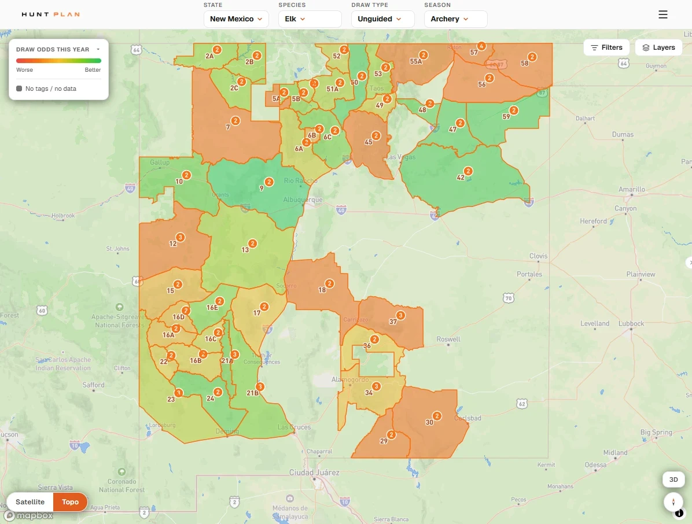Toggle the 3D map view
692x524 pixels.
coord(673,479)
